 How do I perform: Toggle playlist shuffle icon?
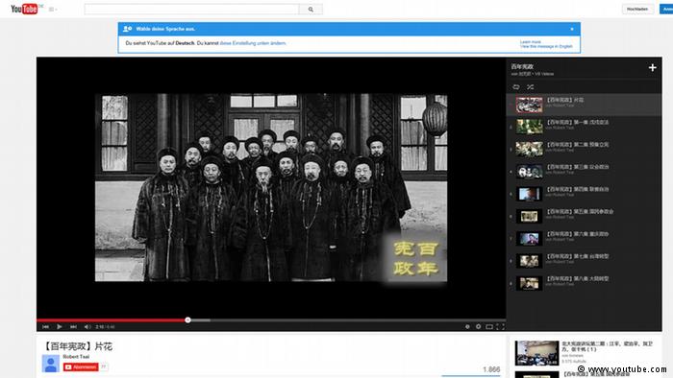point(531,87)
